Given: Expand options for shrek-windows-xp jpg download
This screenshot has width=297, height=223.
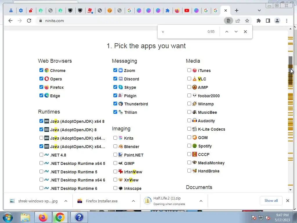Looking at the screenshot, I should tap(66, 201).
